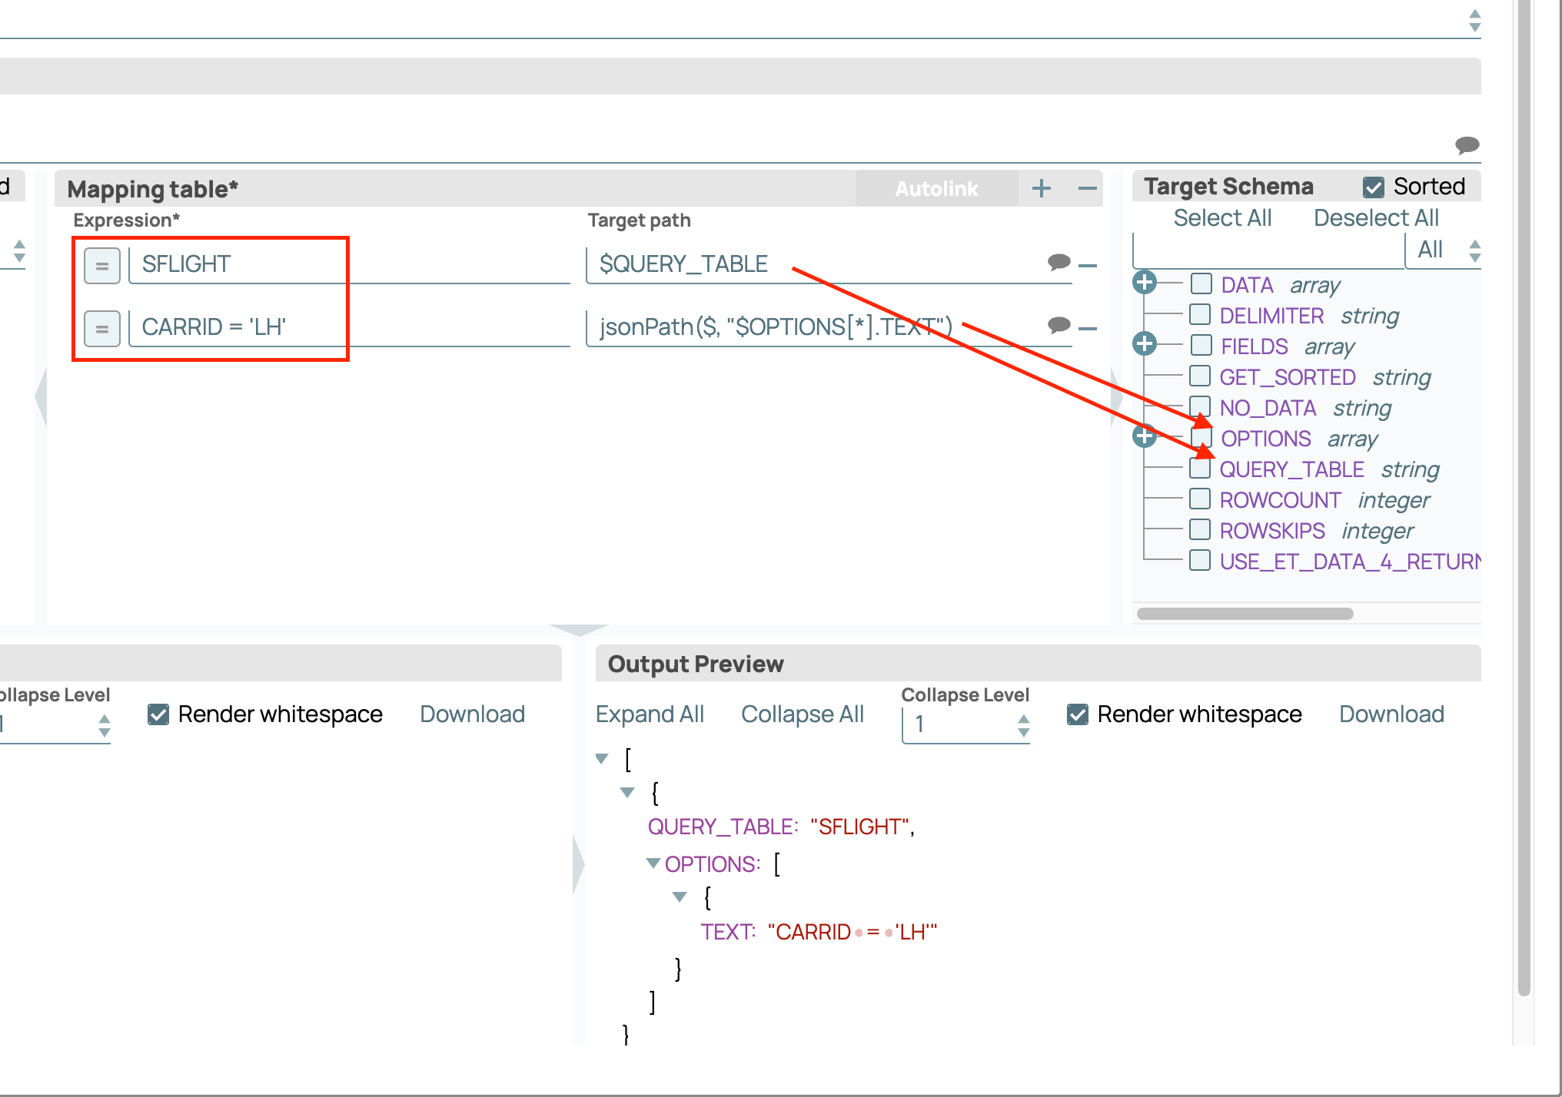
Task: Click the Collapse Level stepper in Output Preview
Action: point(1023,724)
